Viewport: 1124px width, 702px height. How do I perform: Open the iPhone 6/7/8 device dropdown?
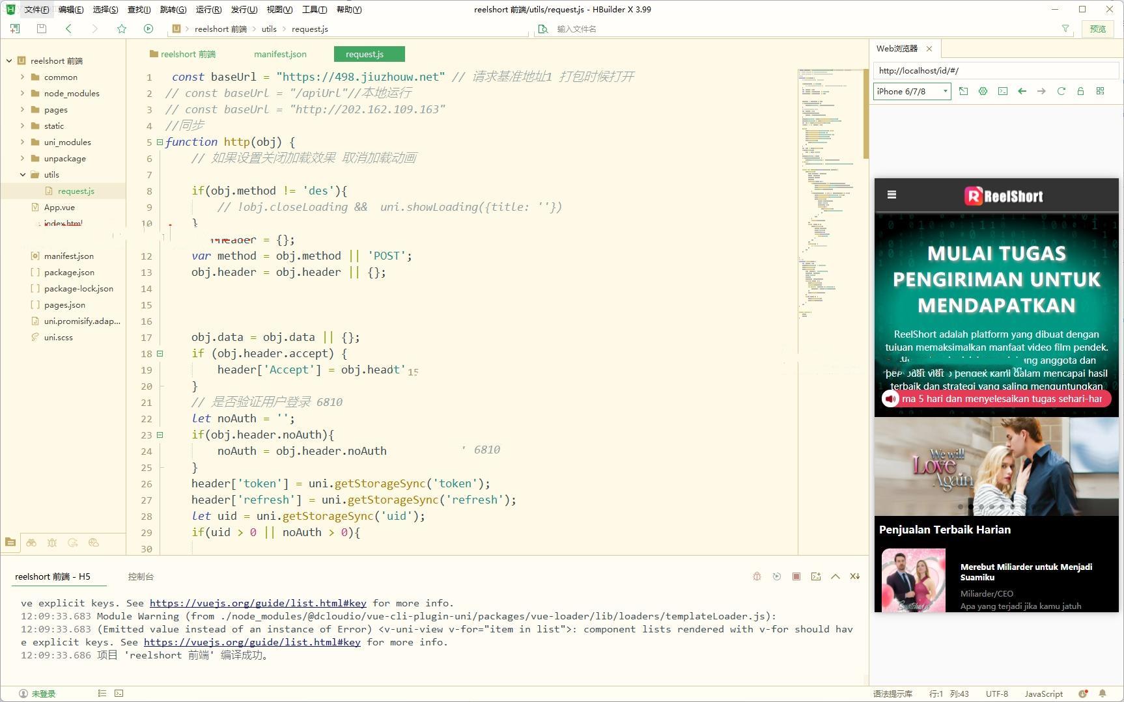912,91
